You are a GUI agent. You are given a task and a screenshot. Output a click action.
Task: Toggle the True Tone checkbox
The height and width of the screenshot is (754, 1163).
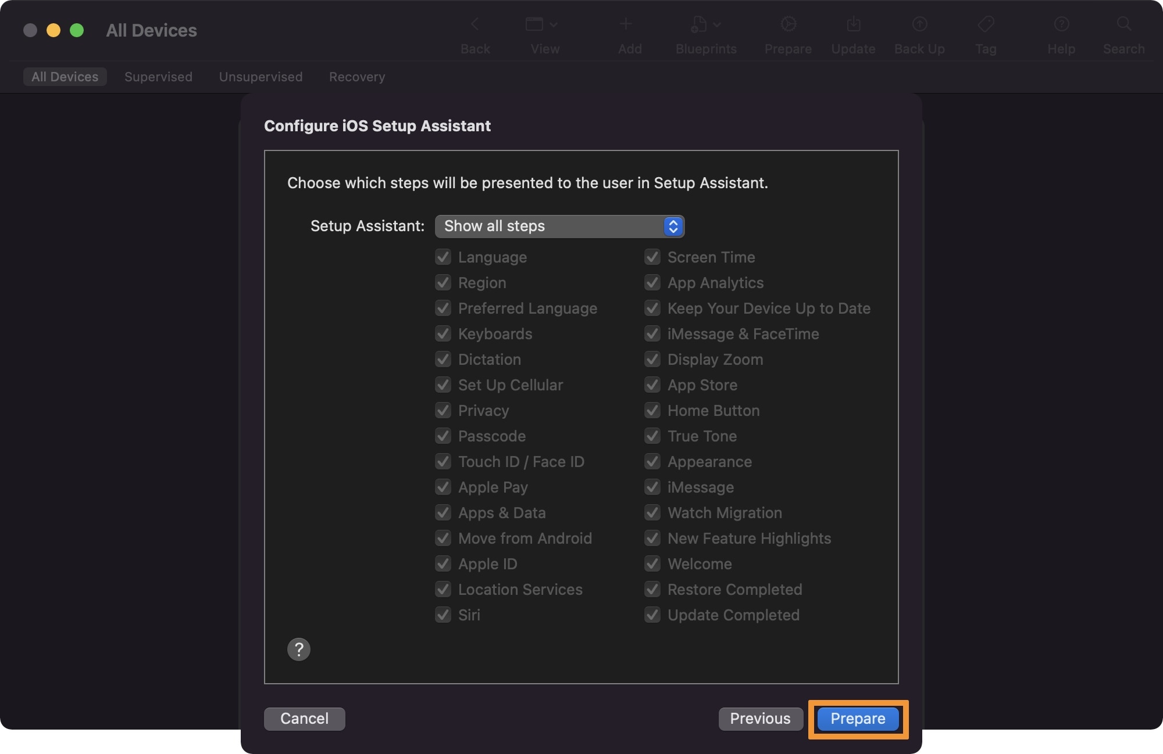coord(652,436)
